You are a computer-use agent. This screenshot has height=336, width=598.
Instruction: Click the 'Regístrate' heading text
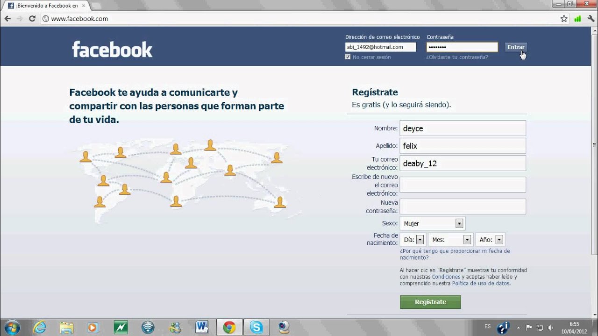pyautogui.click(x=375, y=92)
